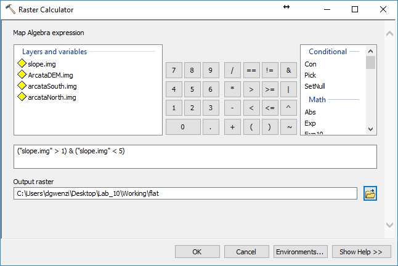Maximize the Raster Calculator window
This screenshot has height=266, width=398.
coord(355,9)
